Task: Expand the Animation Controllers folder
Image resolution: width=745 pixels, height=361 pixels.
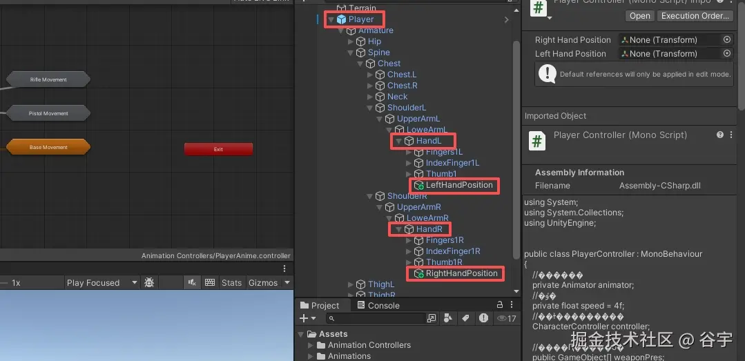Action: (311, 345)
